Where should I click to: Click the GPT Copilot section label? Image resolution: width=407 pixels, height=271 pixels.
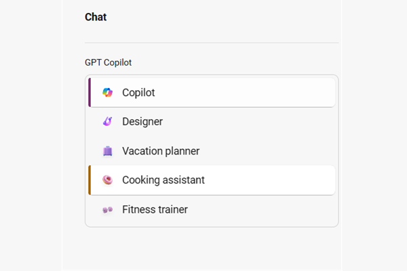(108, 62)
